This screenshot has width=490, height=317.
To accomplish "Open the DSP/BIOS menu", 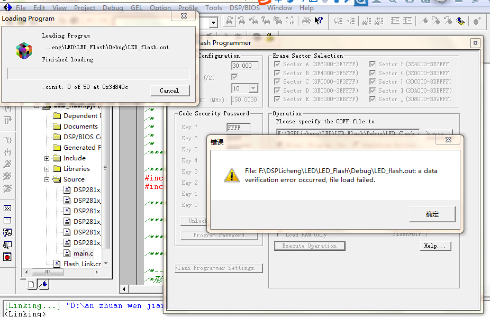I will click(244, 7).
